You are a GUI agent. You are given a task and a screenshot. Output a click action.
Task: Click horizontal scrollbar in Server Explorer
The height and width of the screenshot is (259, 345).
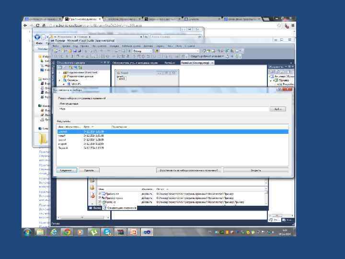pyautogui.click(x=82, y=218)
